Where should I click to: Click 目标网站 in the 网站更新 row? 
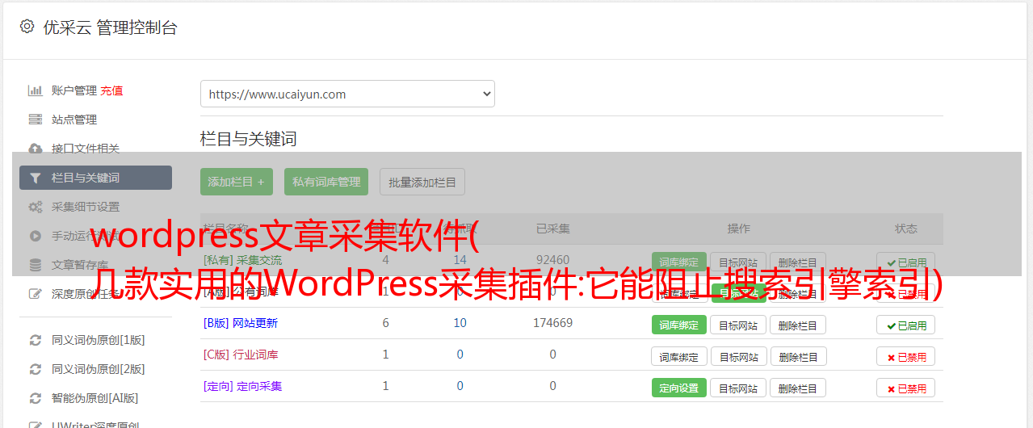738,325
